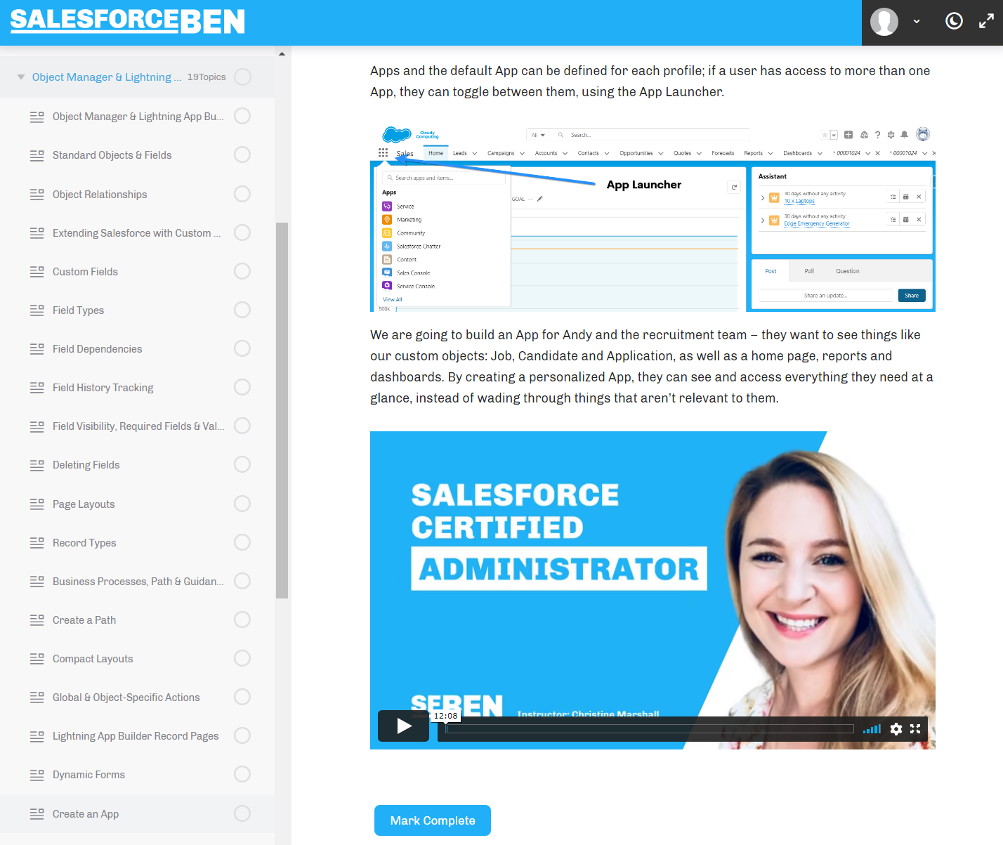Click the sidebar vertical scrollbar thumb
The height and width of the screenshot is (845, 1003).
click(x=282, y=410)
